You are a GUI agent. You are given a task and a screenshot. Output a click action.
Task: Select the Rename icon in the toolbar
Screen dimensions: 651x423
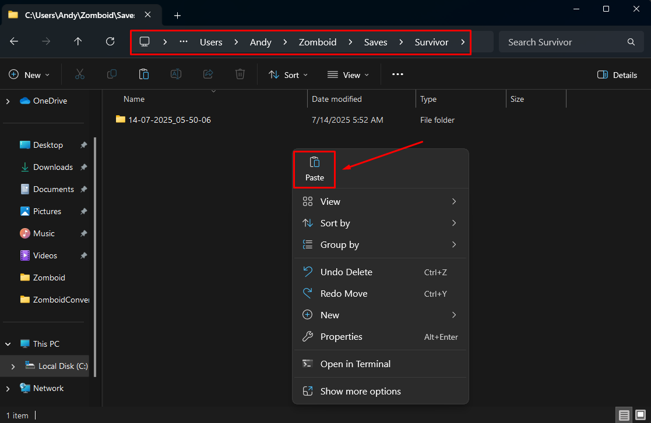click(x=176, y=74)
